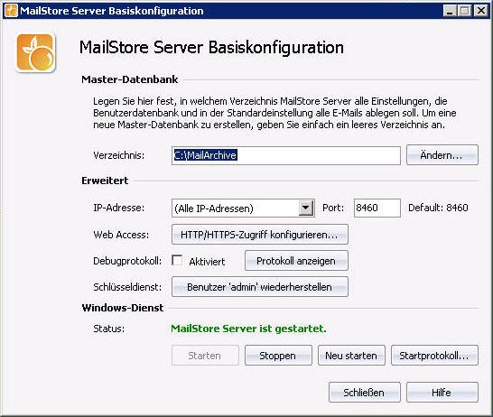Select the (Alle IP-Adressen) combo box
The width and height of the screenshot is (493, 417).
(x=243, y=208)
